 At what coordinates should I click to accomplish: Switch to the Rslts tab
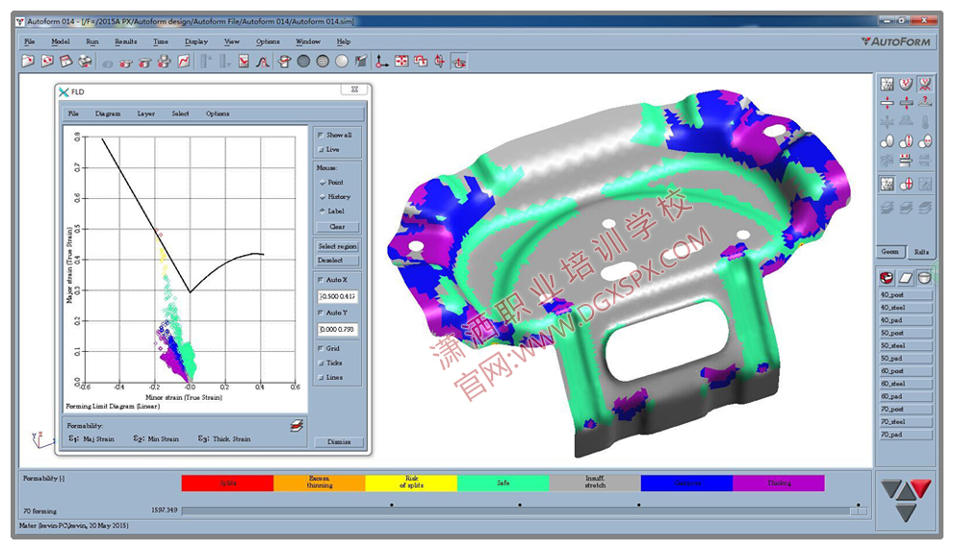[x=921, y=252]
